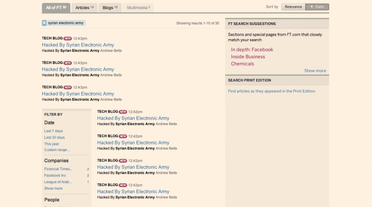Find articles as appeared in Print Edition

click(x=272, y=91)
